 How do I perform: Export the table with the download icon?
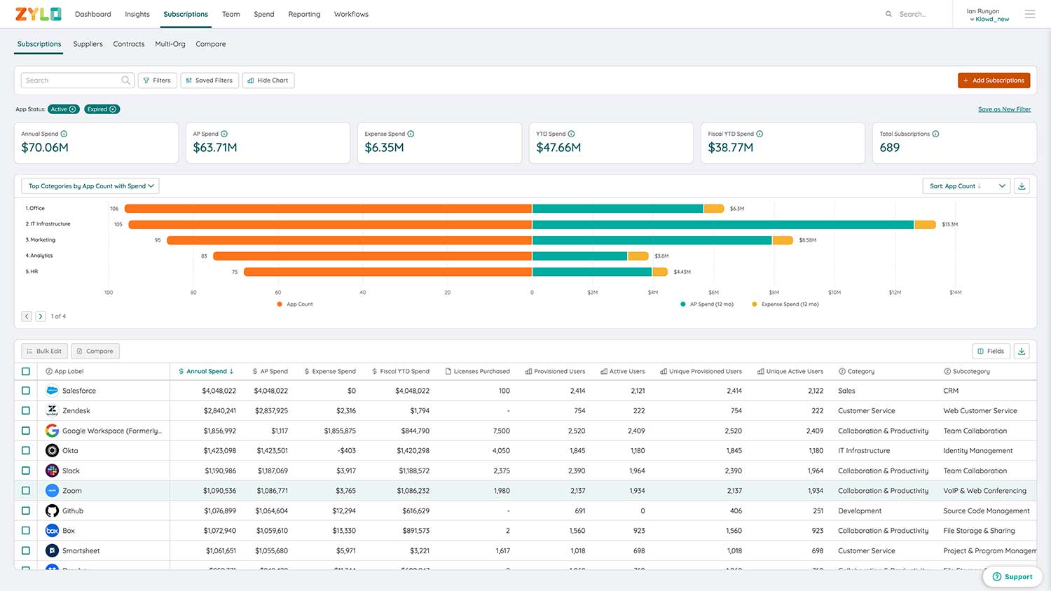(1021, 351)
